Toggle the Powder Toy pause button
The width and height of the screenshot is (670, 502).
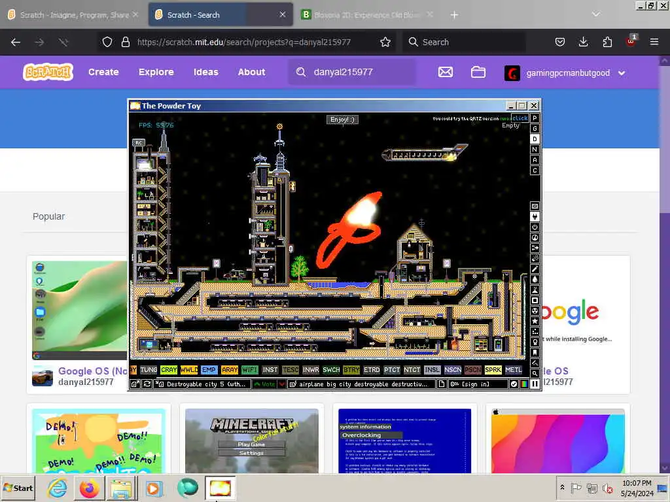coord(535,384)
